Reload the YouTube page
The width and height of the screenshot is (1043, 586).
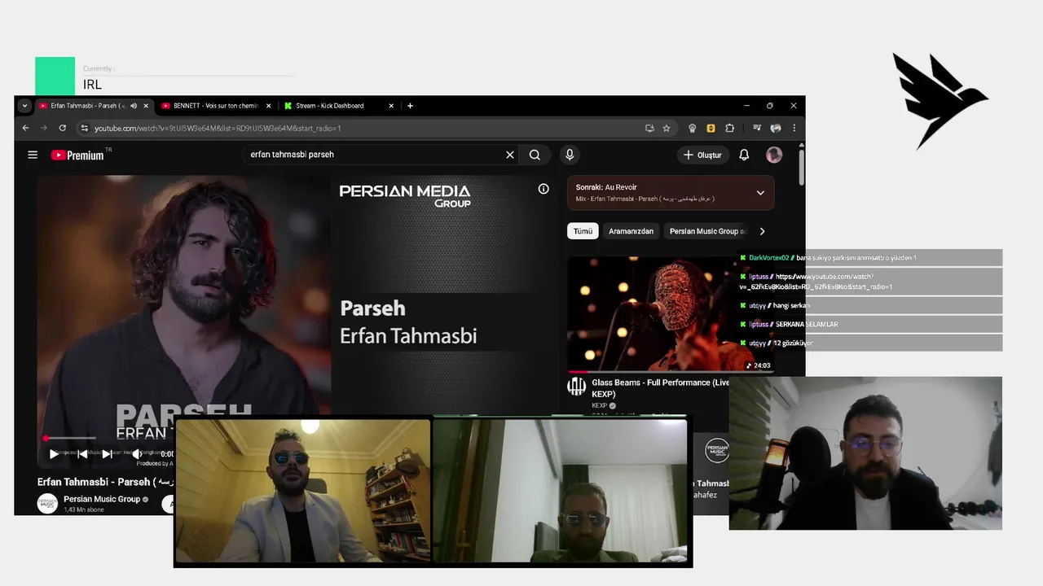coord(62,128)
